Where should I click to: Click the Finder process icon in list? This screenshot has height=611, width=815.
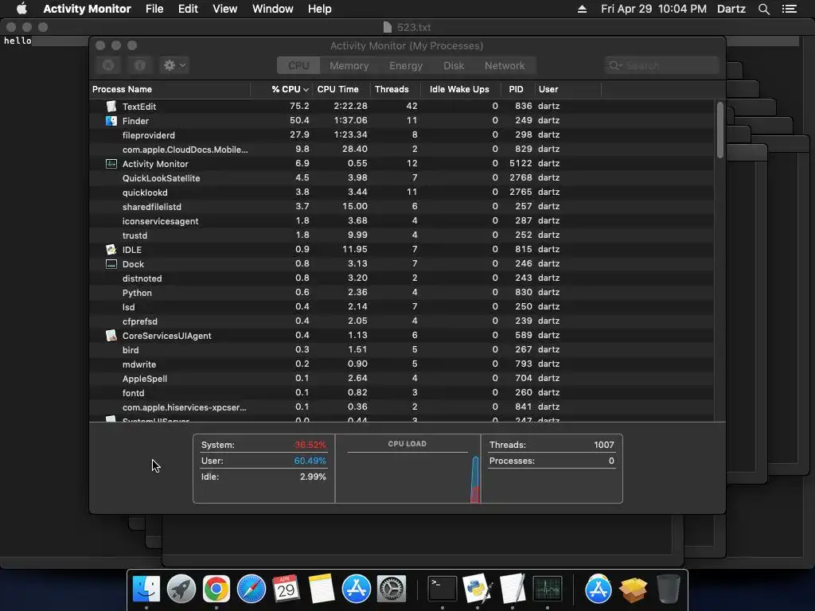tap(111, 121)
